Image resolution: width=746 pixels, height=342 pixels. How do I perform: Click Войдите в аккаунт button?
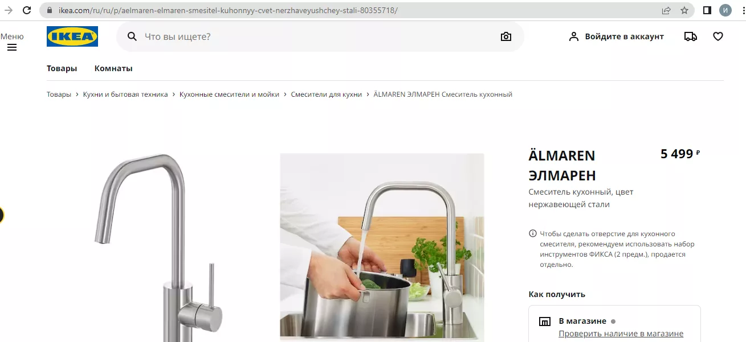(617, 36)
